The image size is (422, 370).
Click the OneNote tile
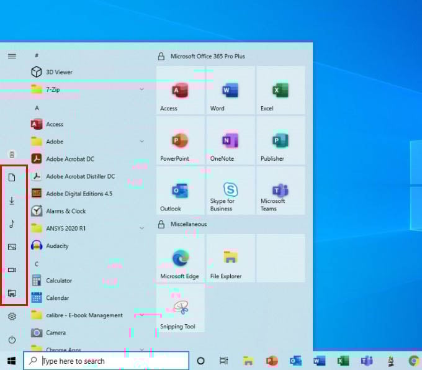(x=231, y=140)
